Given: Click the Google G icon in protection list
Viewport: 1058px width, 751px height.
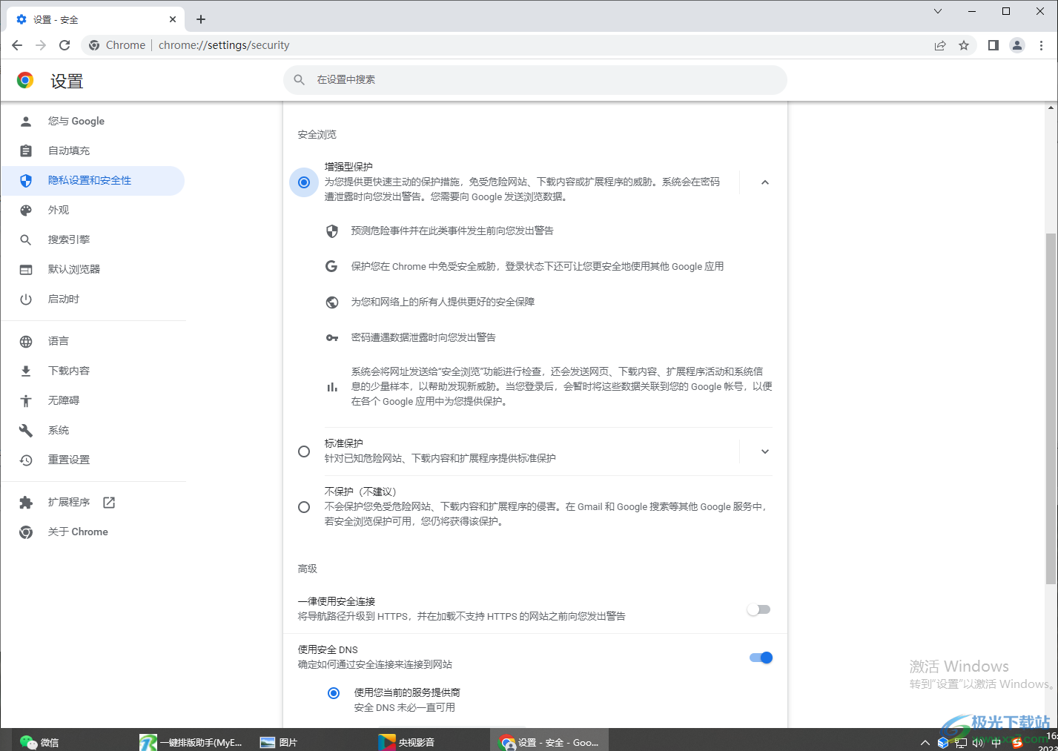Looking at the screenshot, I should coord(331,266).
